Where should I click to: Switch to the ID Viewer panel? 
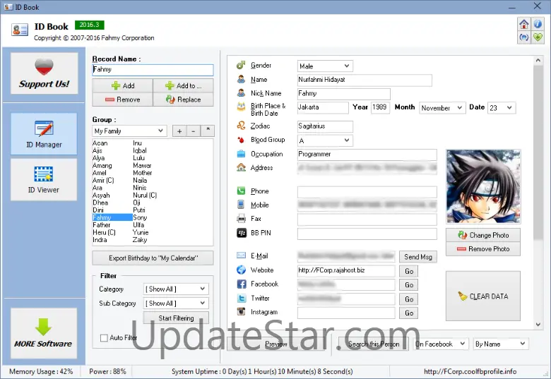pos(44,180)
